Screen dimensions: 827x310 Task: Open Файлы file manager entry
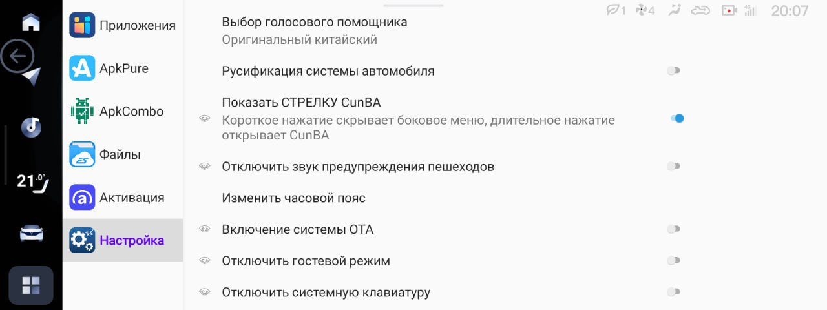(x=123, y=154)
